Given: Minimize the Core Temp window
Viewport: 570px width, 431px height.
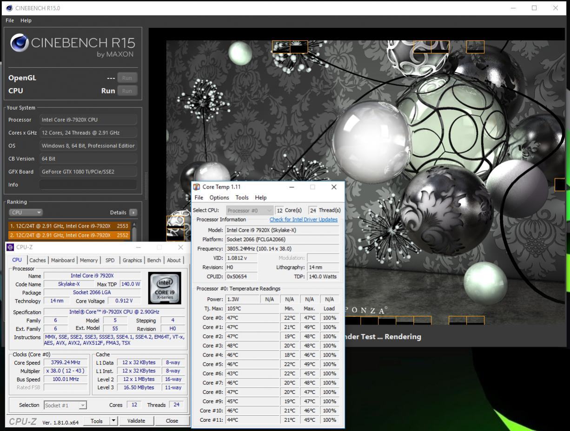Looking at the screenshot, I should coord(292,187).
